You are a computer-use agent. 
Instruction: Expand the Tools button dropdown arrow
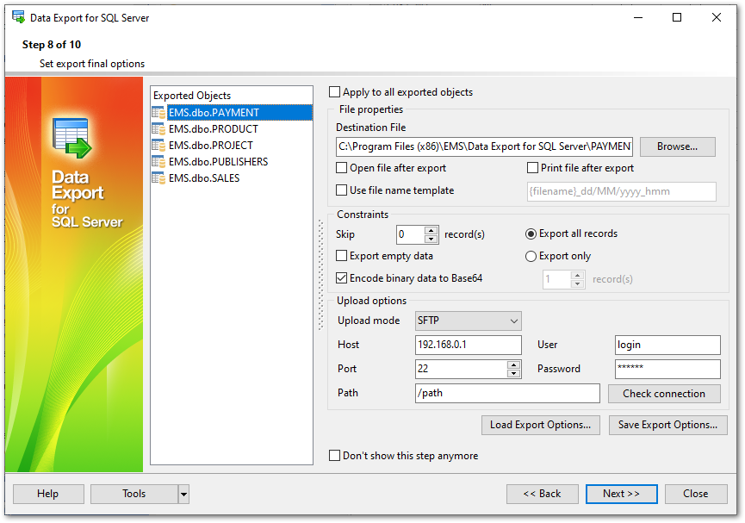point(183,494)
